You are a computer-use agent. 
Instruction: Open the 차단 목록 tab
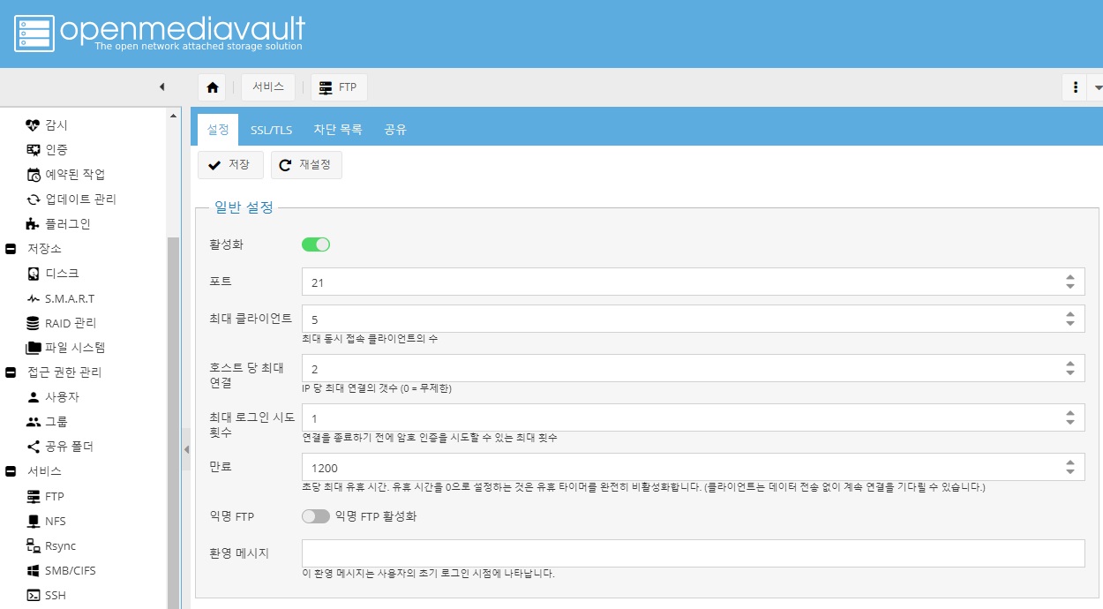(338, 129)
